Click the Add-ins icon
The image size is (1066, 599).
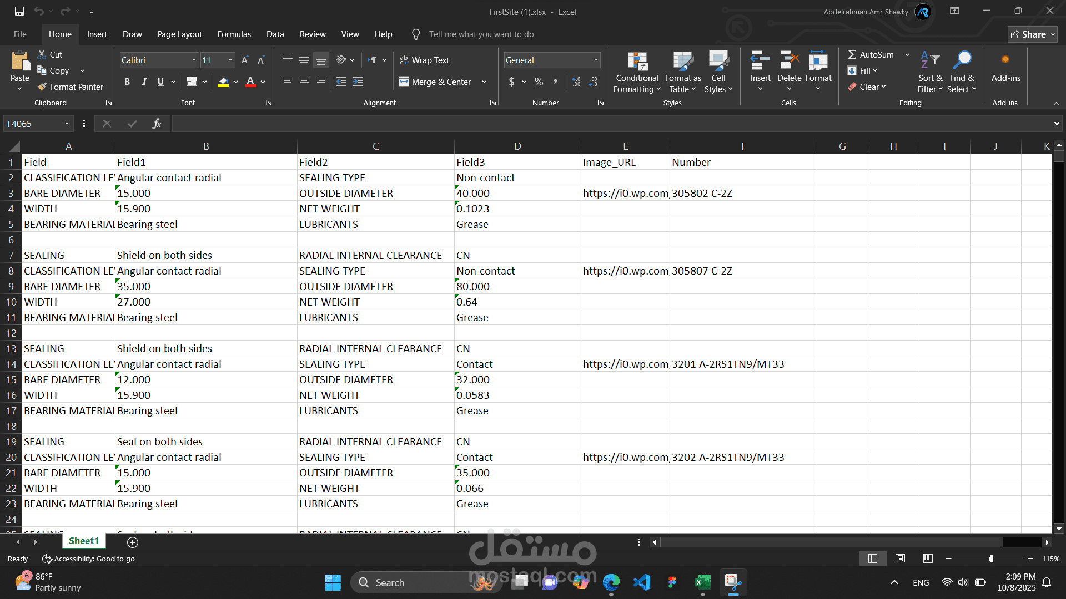click(1005, 60)
